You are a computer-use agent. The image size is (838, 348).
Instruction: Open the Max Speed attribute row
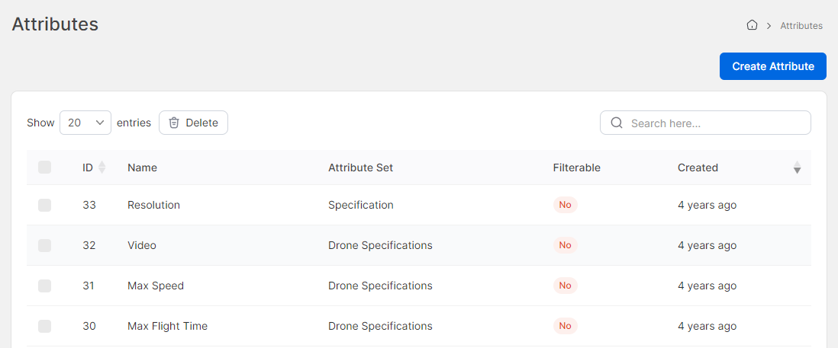418,286
